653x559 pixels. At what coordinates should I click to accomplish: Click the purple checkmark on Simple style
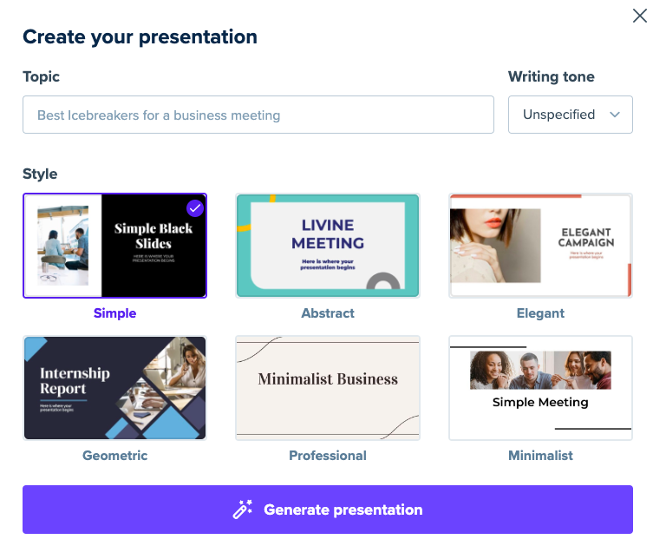194,207
